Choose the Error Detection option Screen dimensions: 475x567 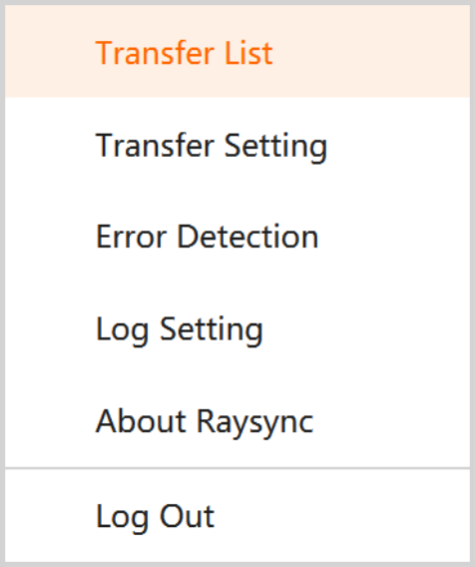tap(237, 237)
